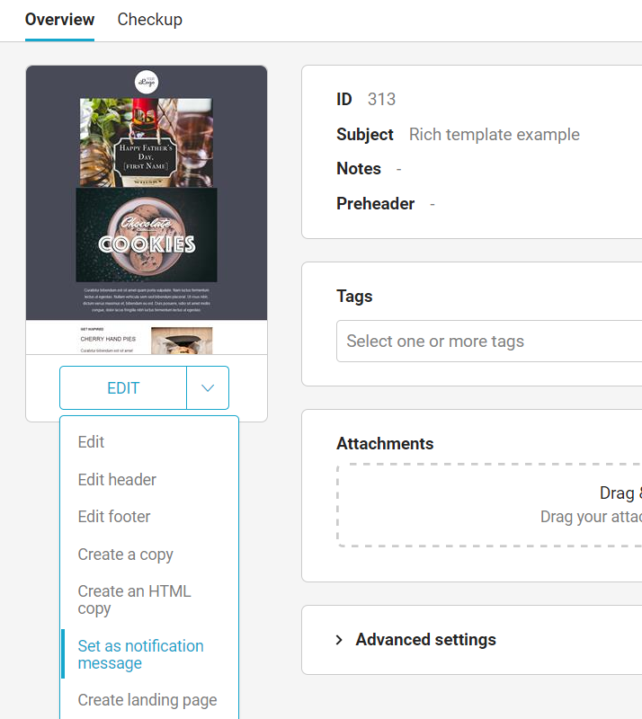Switch to the Overview tab

click(59, 19)
